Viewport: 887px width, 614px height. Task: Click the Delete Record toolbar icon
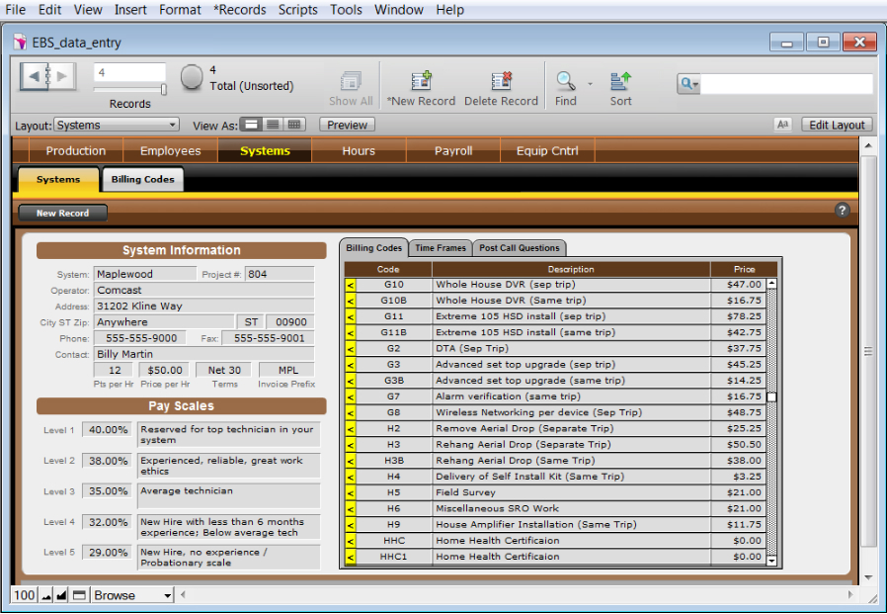[x=501, y=81]
